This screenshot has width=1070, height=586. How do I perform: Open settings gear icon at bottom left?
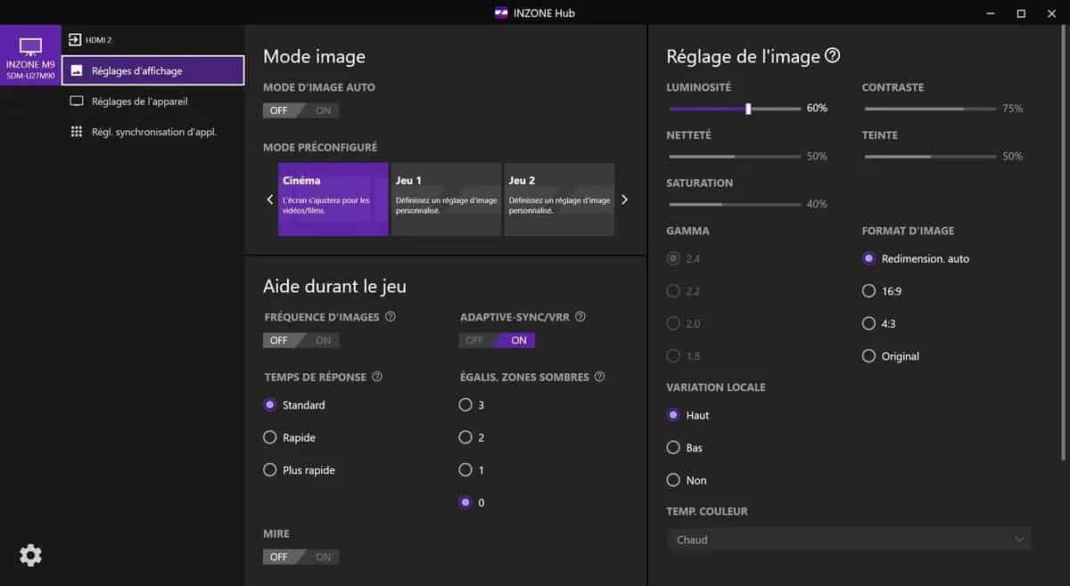pos(30,556)
